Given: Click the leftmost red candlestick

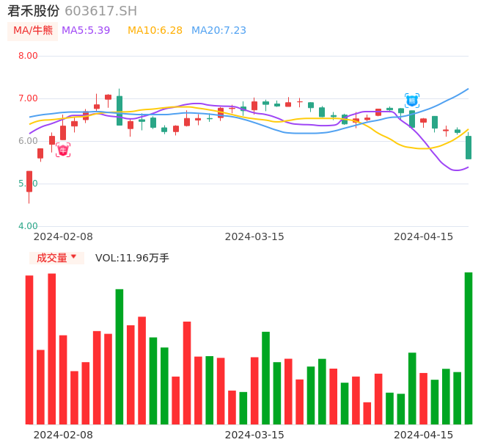Looking at the screenshot, I should point(29,181).
